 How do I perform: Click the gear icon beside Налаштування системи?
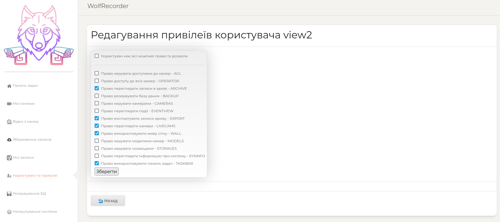[9, 212]
